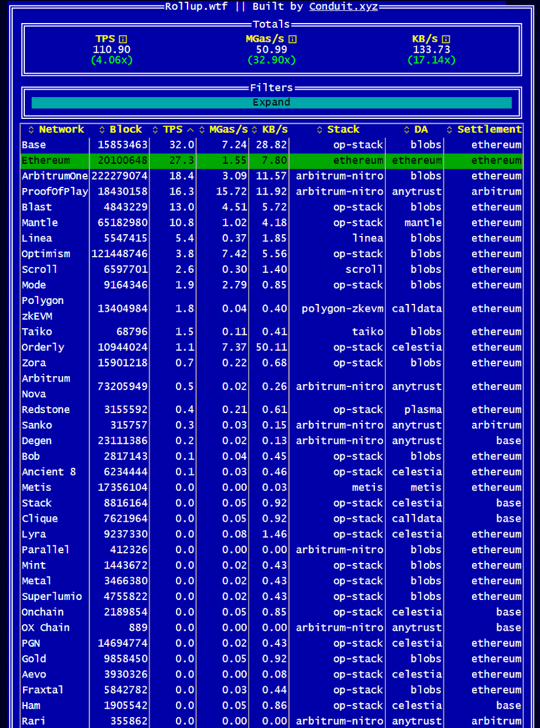Click the total MGas/s value 50.99
The height and width of the screenshot is (728, 540).
(x=271, y=50)
